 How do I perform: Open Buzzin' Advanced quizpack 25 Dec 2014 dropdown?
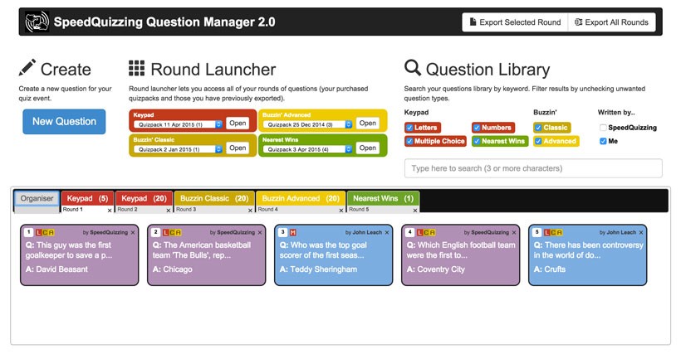pyautogui.click(x=307, y=124)
